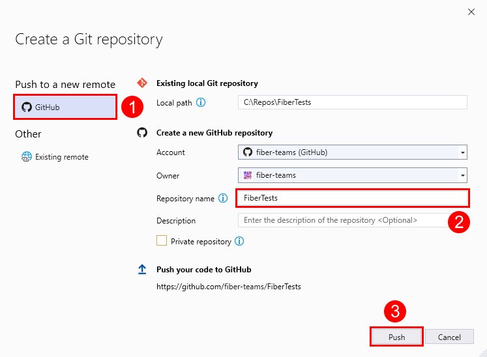
Task: Click inside the Repository name field
Action: (x=352, y=198)
